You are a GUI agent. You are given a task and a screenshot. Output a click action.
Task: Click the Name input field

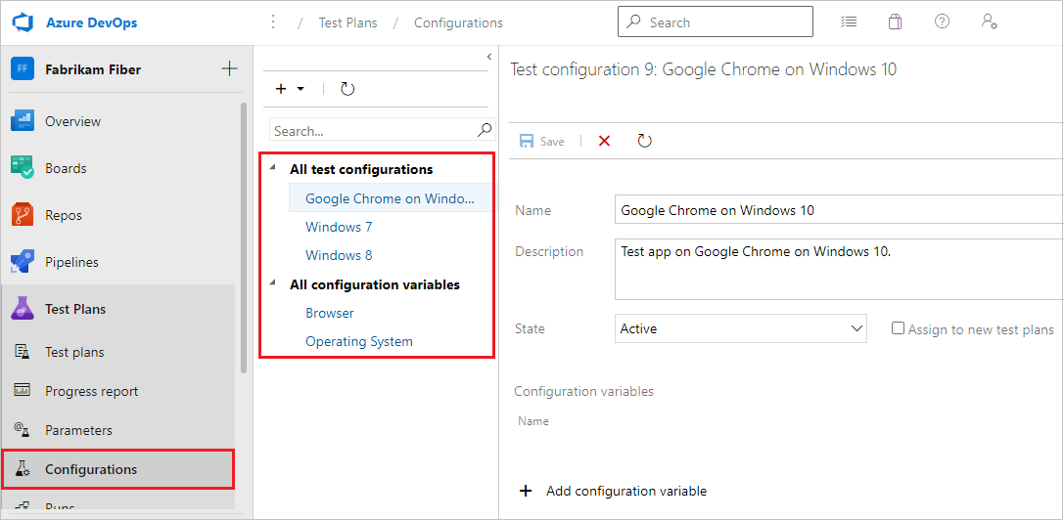[838, 210]
